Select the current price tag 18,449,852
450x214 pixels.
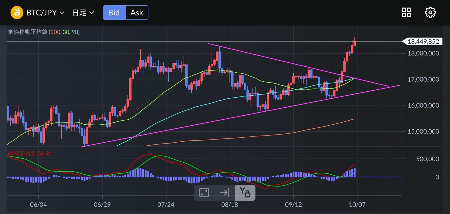click(422, 41)
